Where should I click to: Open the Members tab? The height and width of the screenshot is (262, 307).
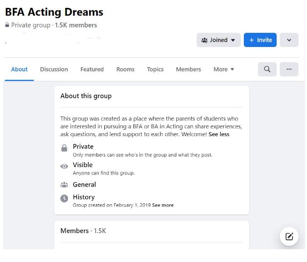tap(189, 70)
